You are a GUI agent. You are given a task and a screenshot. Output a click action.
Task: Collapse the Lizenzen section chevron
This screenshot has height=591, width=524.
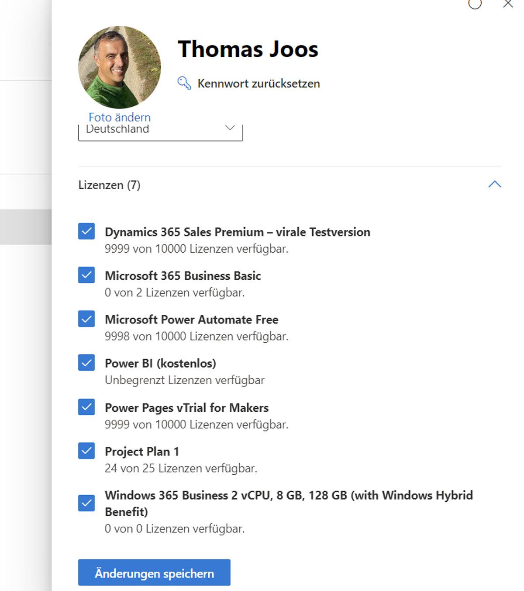point(494,184)
